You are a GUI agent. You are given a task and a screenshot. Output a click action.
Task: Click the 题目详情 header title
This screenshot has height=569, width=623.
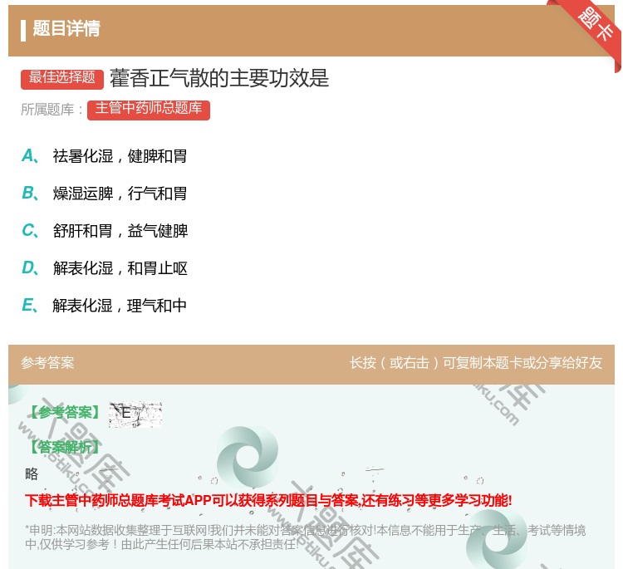pos(66,29)
